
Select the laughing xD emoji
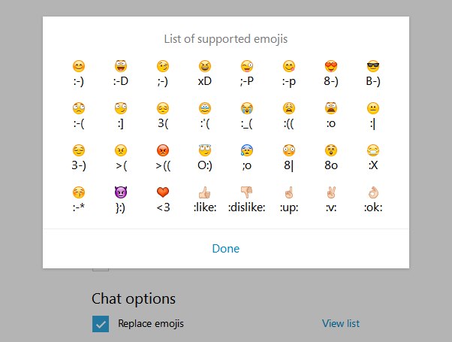tap(205, 66)
